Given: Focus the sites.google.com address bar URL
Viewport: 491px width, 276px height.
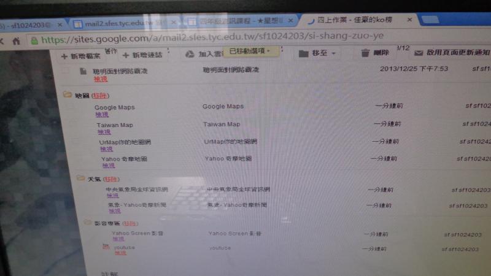Looking at the screenshot, I should tap(212, 38).
